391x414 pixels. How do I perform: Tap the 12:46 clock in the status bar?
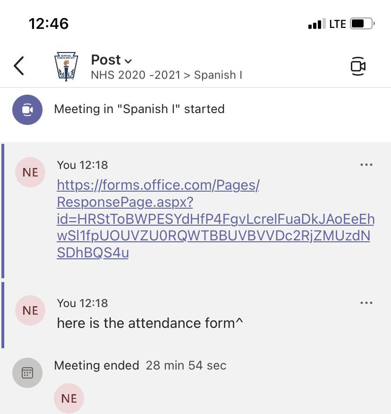tap(49, 24)
